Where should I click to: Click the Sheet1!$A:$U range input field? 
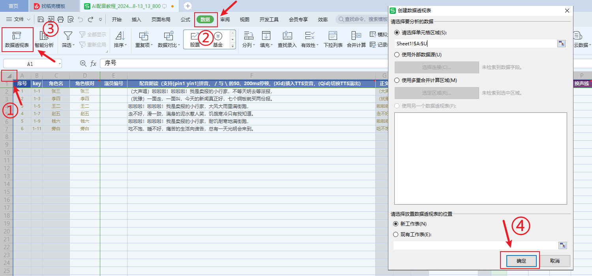pos(474,44)
